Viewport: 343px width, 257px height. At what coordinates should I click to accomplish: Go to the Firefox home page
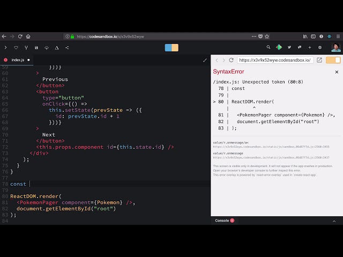(28, 36)
